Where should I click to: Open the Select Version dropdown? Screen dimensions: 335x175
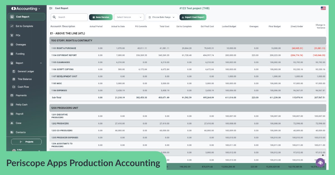coord(129,17)
